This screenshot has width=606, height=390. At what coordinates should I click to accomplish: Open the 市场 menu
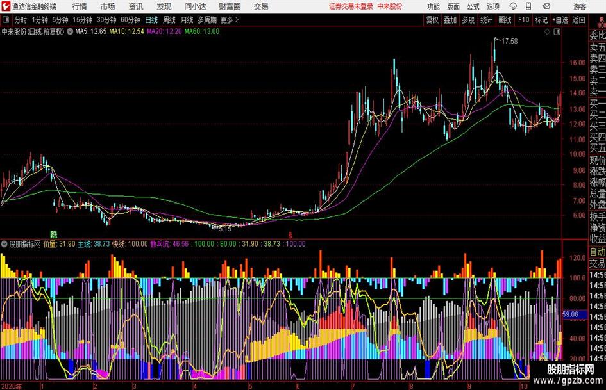coord(108,6)
